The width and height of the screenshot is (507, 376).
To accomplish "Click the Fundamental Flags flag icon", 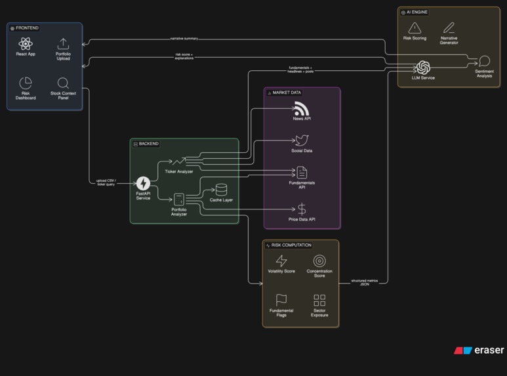I will pyautogui.click(x=281, y=300).
